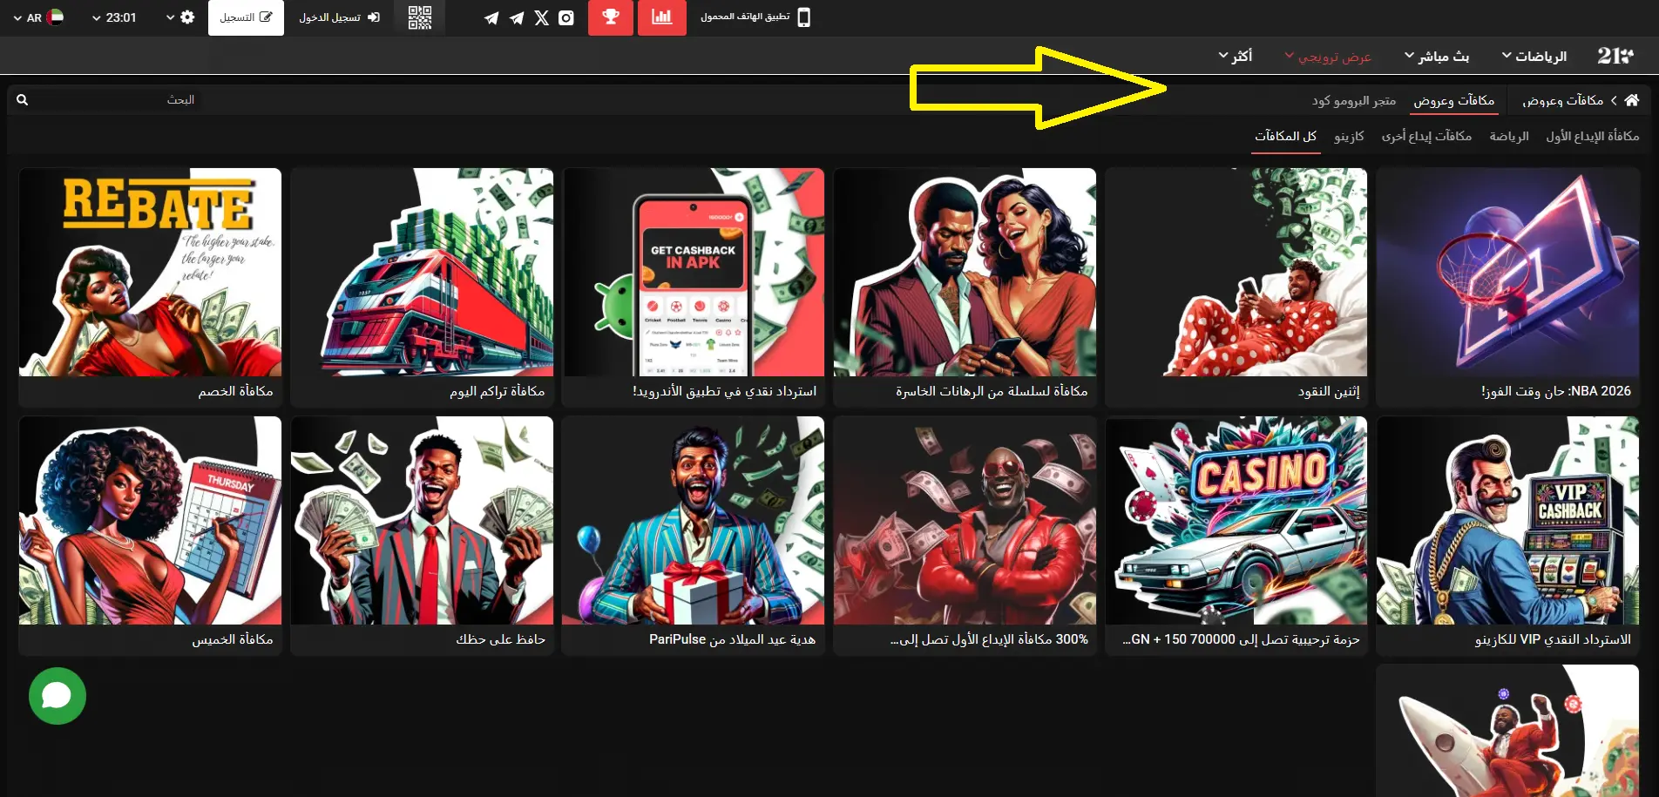Viewport: 1659px width, 797px height.
Task: Open the green live chat bubble
Action: pyautogui.click(x=58, y=696)
